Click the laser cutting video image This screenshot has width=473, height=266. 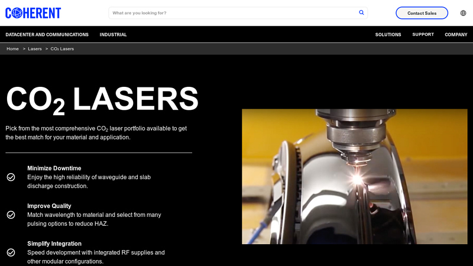click(x=354, y=176)
